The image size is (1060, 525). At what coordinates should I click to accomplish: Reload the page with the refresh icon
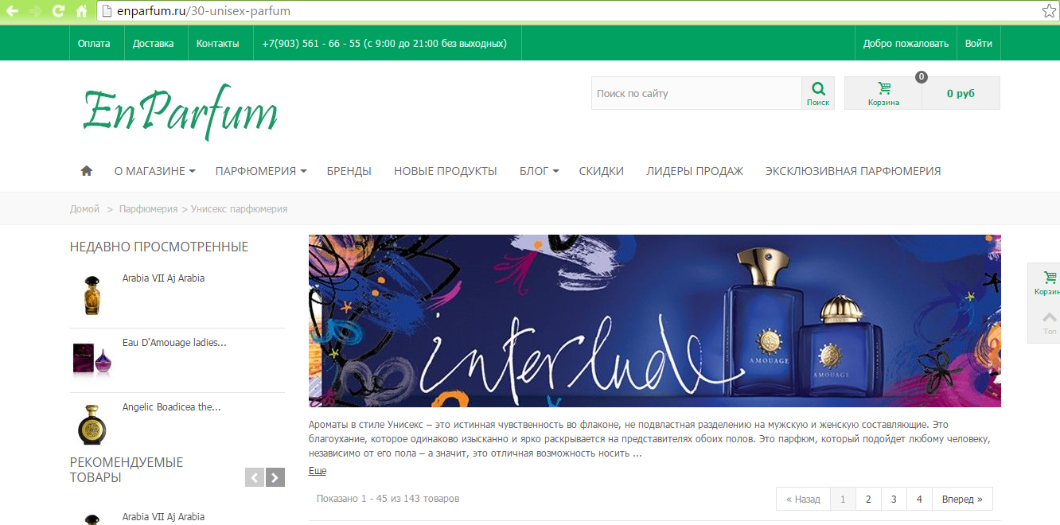click(x=58, y=11)
